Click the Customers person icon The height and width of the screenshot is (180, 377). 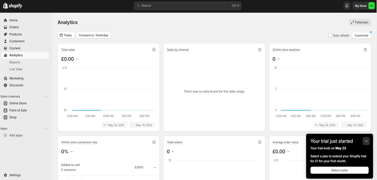point(5,41)
